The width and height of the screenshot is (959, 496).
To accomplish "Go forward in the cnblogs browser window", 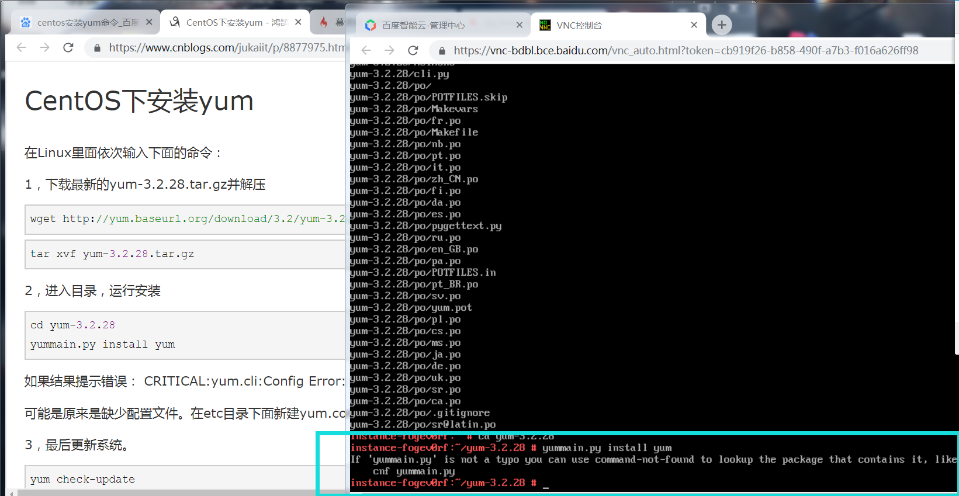I will [x=45, y=47].
